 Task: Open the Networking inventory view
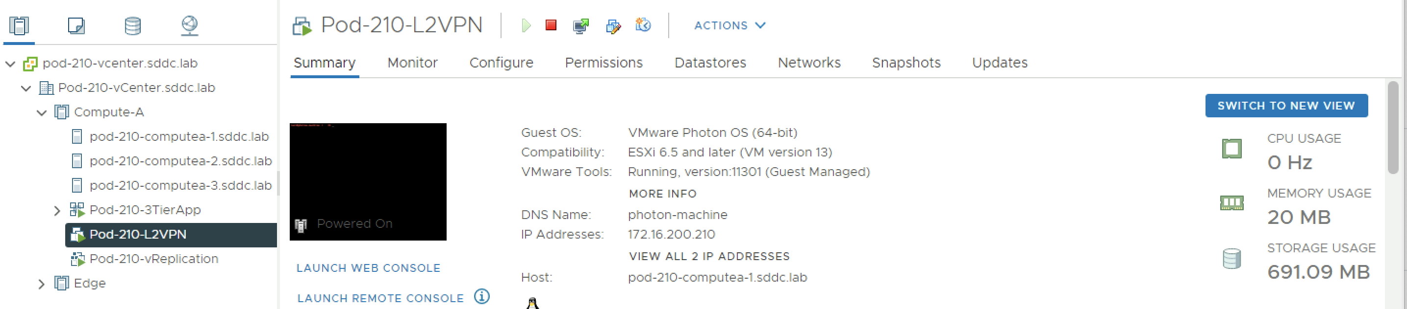pos(190,25)
